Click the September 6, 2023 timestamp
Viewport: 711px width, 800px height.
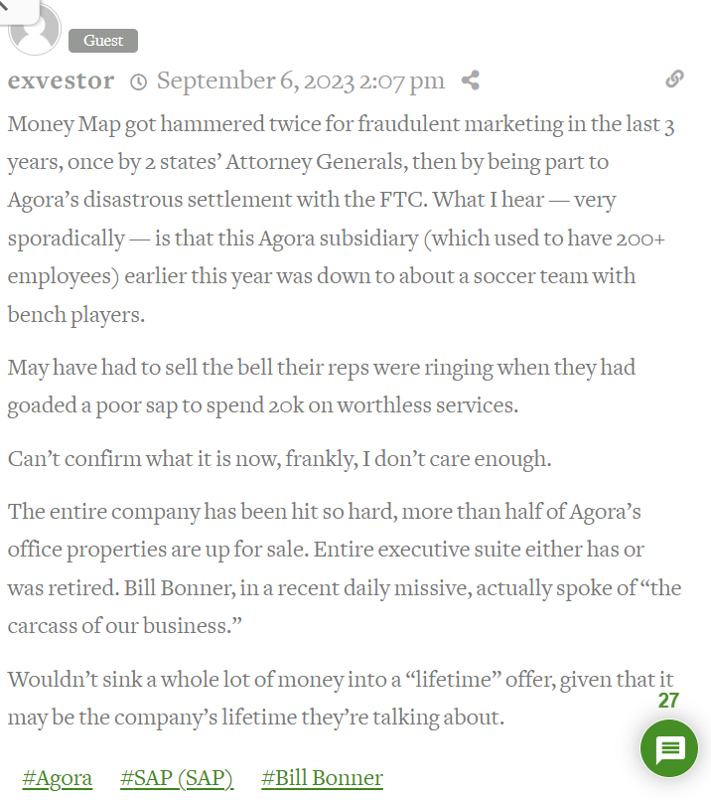click(x=300, y=80)
